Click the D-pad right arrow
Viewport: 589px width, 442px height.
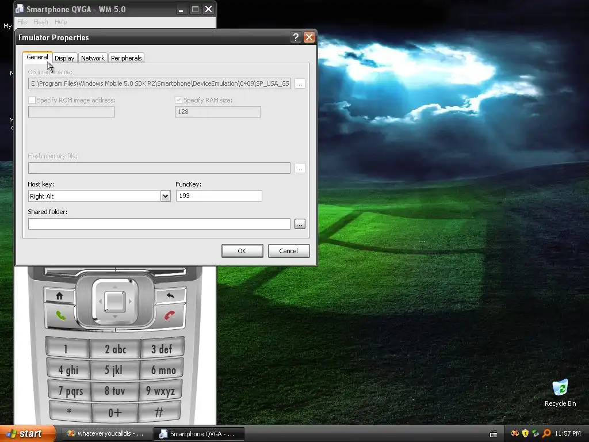coord(130,301)
